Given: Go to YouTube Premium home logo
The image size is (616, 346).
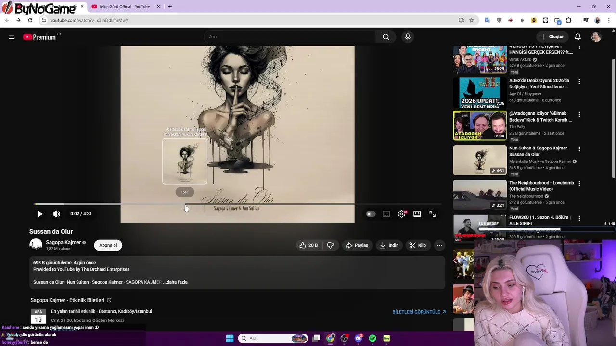Looking at the screenshot, I should (x=40, y=37).
